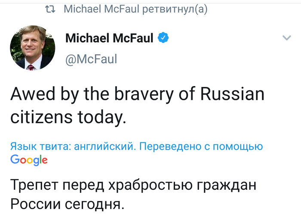
Task: Click the bold Michael McFaul display name
Action: [109, 38]
